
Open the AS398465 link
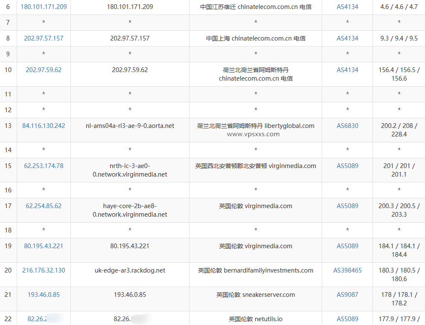click(x=347, y=270)
